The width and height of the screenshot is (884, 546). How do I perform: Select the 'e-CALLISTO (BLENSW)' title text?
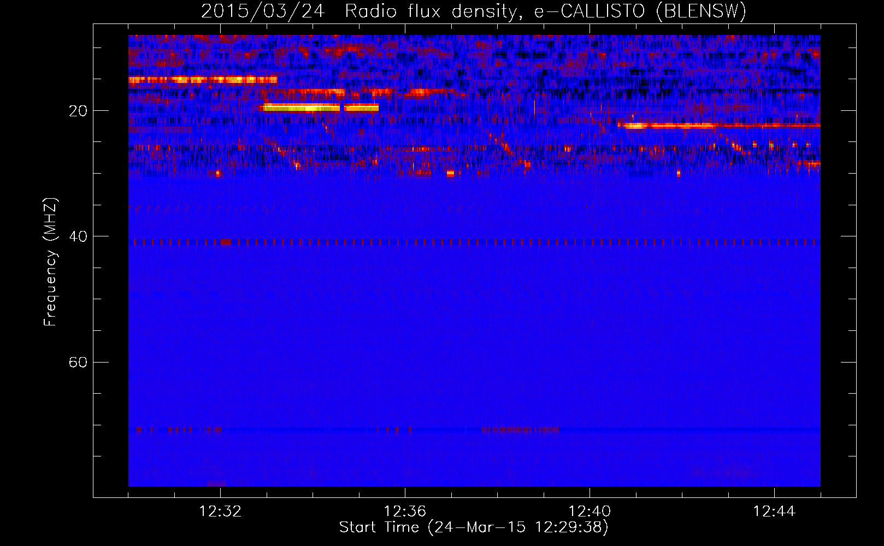click(x=640, y=11)
